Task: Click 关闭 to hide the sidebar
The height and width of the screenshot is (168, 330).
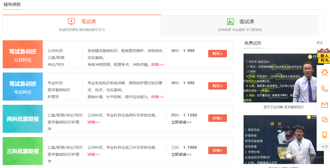Action: pyautogui.click(x=324, y=146)
